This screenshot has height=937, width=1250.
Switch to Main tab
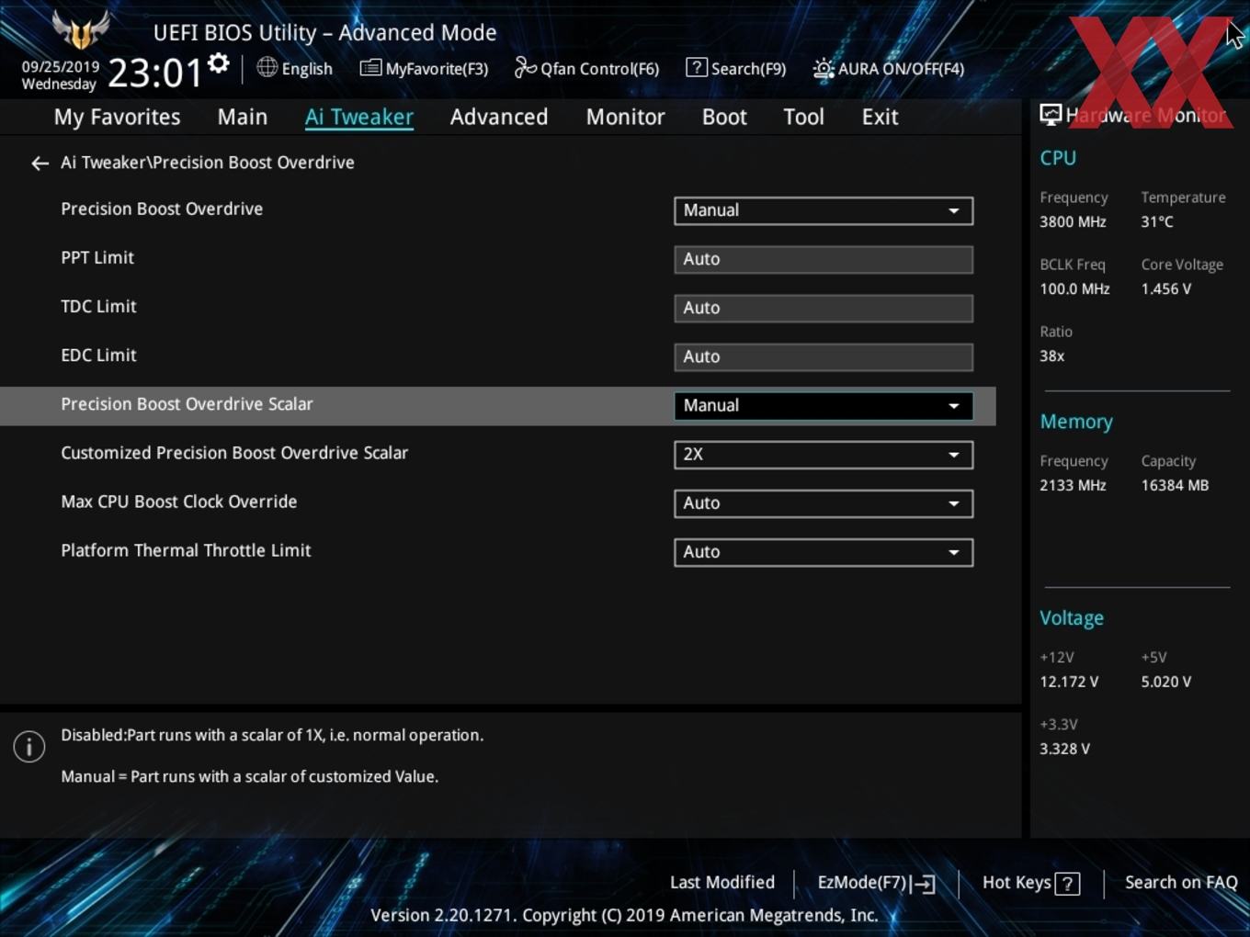click(x=243, y=117)
